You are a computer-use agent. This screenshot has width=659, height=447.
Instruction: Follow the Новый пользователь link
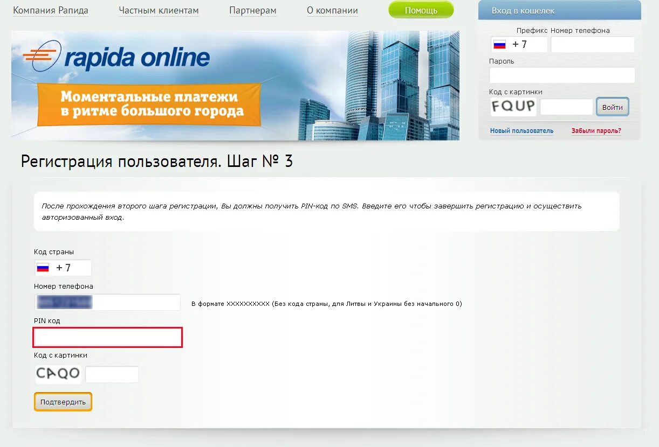521,131
